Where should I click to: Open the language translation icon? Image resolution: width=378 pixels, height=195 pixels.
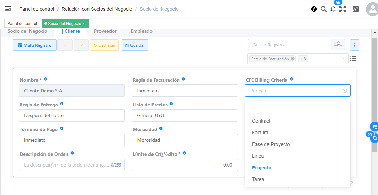click(x=356, y=9)
